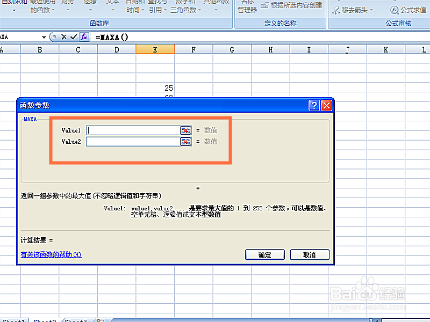Expand 移去箭头 dropdown arrow
This screenshot has width=430, height=322.
coord(371,10)
